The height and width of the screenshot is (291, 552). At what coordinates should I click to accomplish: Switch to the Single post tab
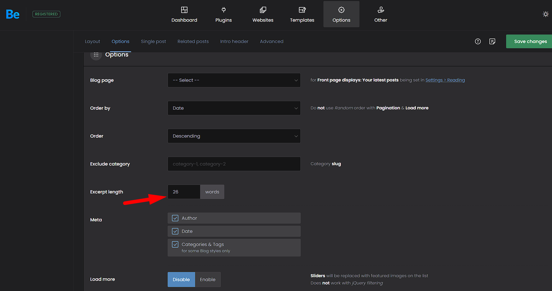tap(153, 41)
